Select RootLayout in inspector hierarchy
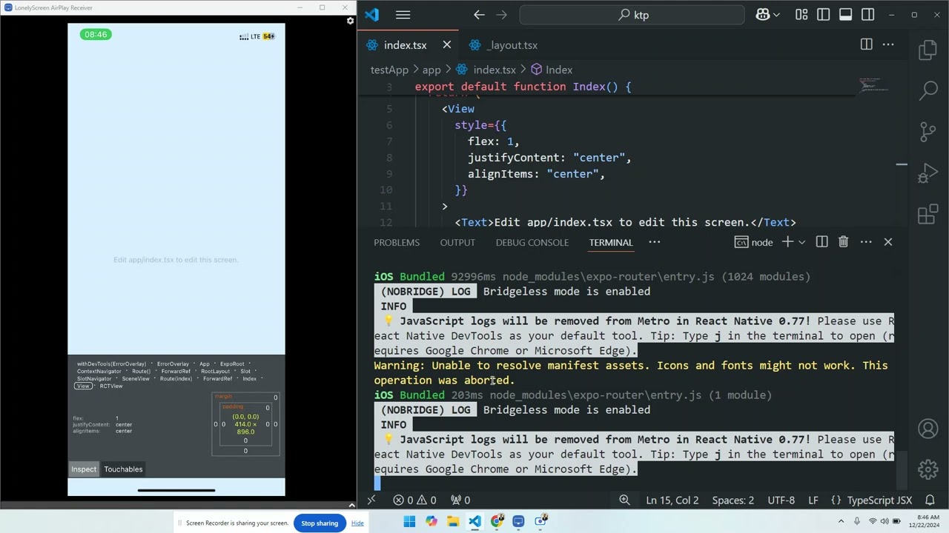The width and height of the screenshot is (949, 533). pos(216,372)
